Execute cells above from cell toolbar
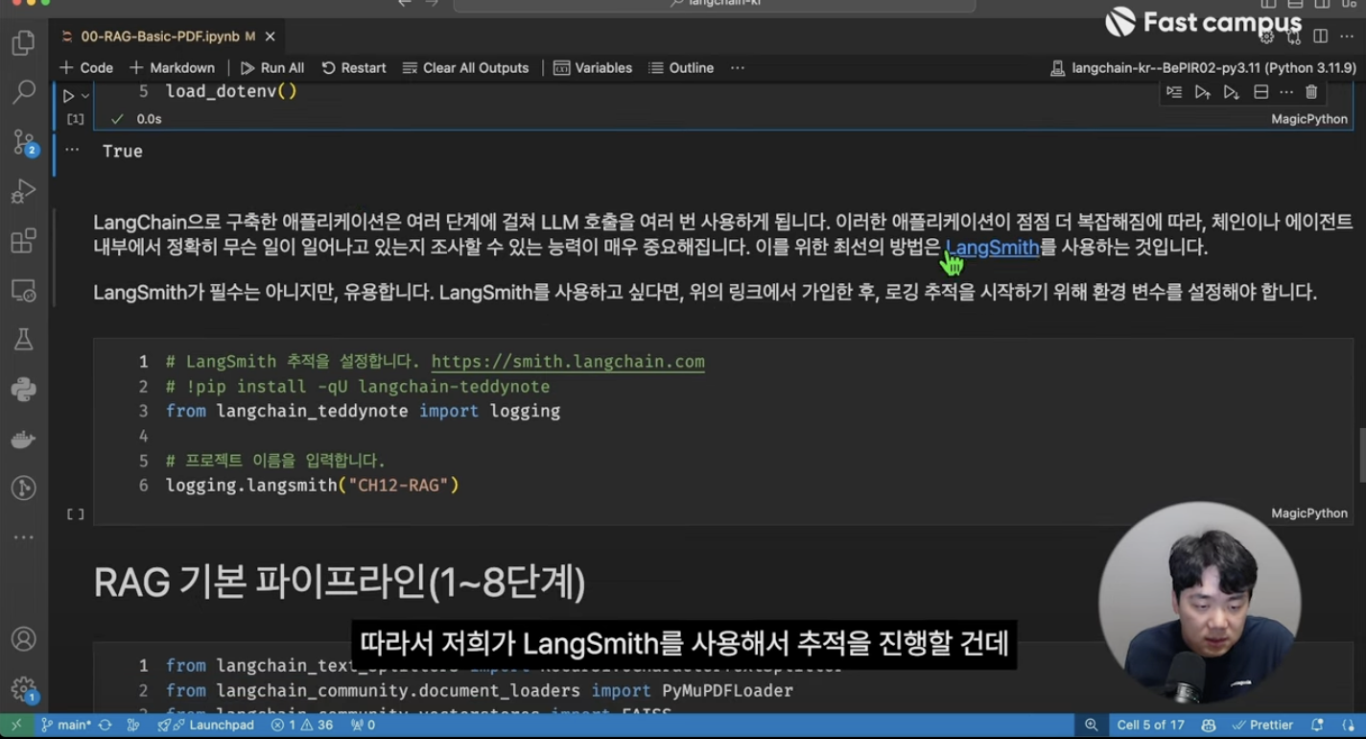Viewport: 1366px width, 739px height. (1202, 92)
